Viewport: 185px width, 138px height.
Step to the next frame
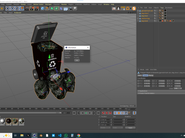(x=90, y=113)
